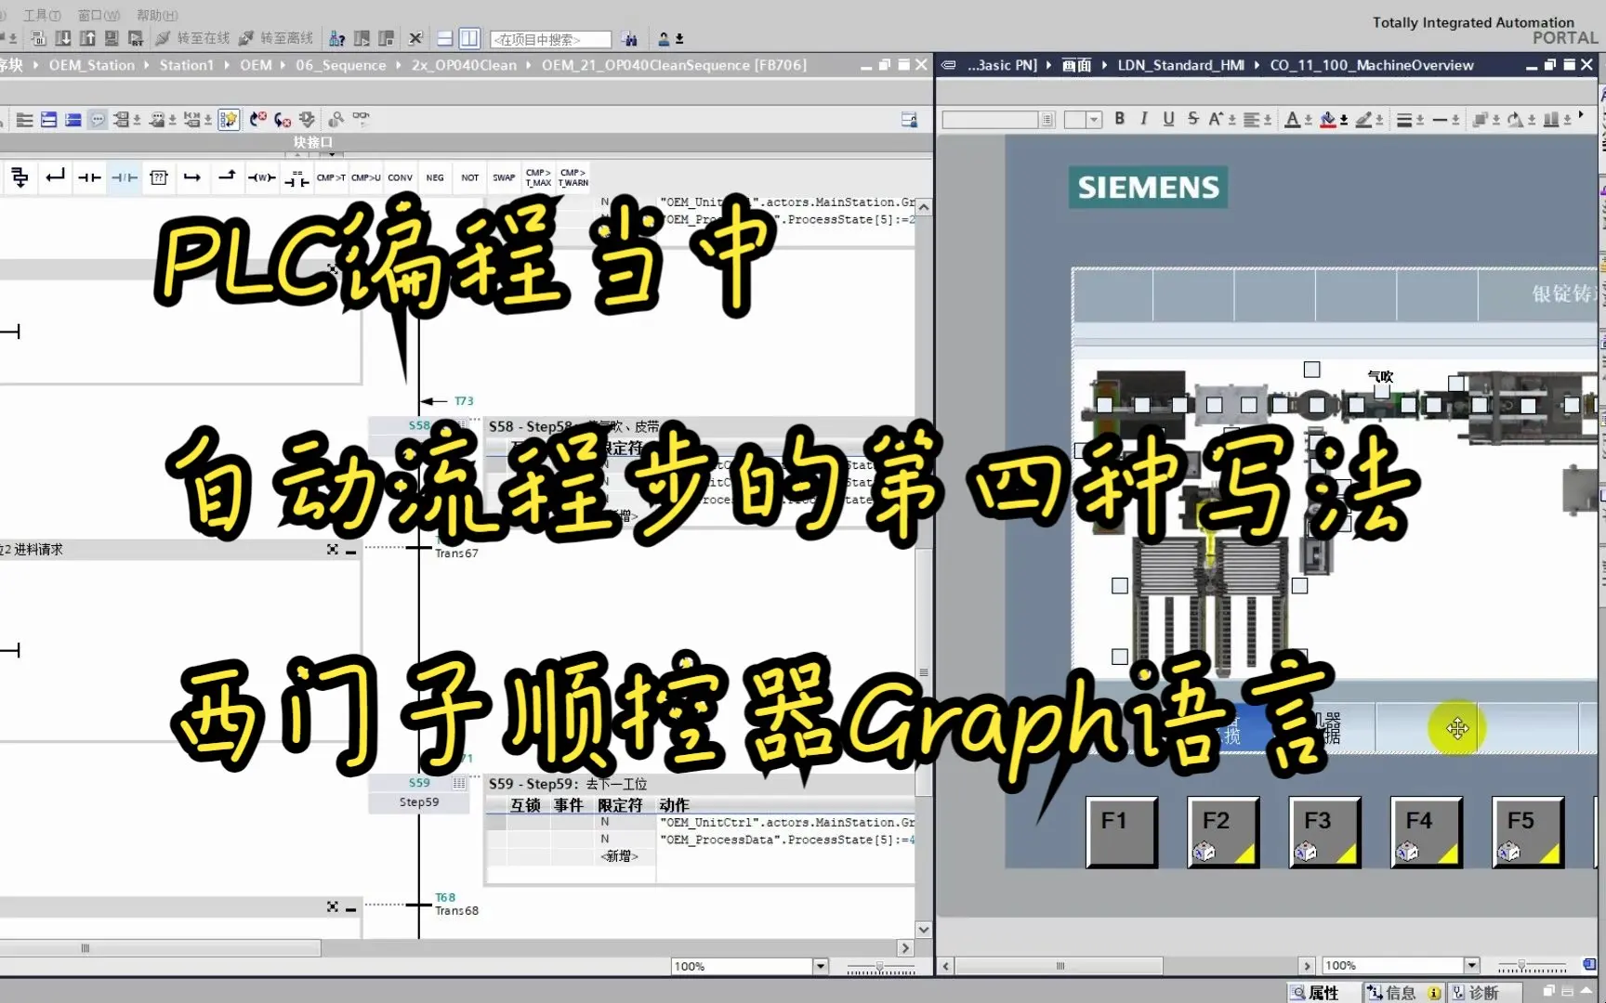Click the open branch icon
Image resolution: width=1606 pixels, height=1003 pixels.
tap(192, 177)
